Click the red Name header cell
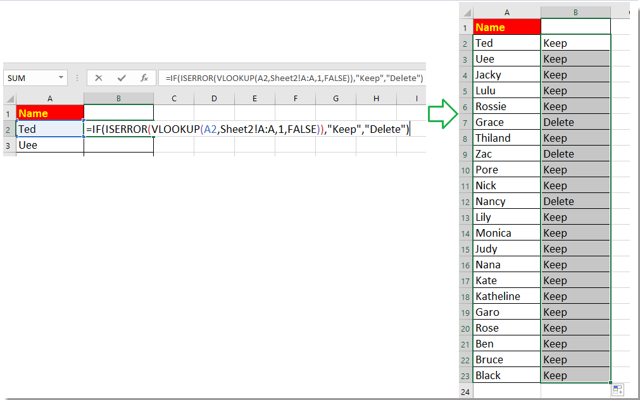The height and width of the screenshot is (400, 640). coord(49,113)
